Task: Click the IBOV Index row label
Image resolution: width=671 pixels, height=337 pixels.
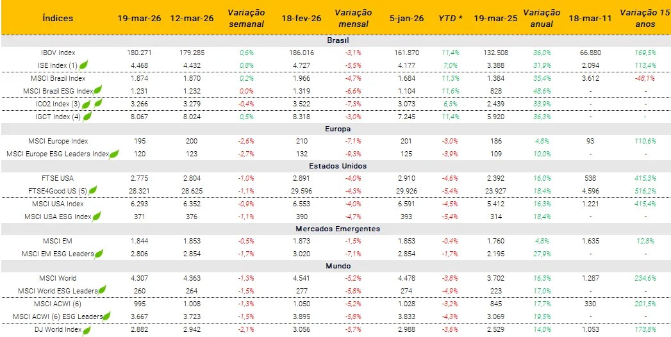Action: (58, 52)
